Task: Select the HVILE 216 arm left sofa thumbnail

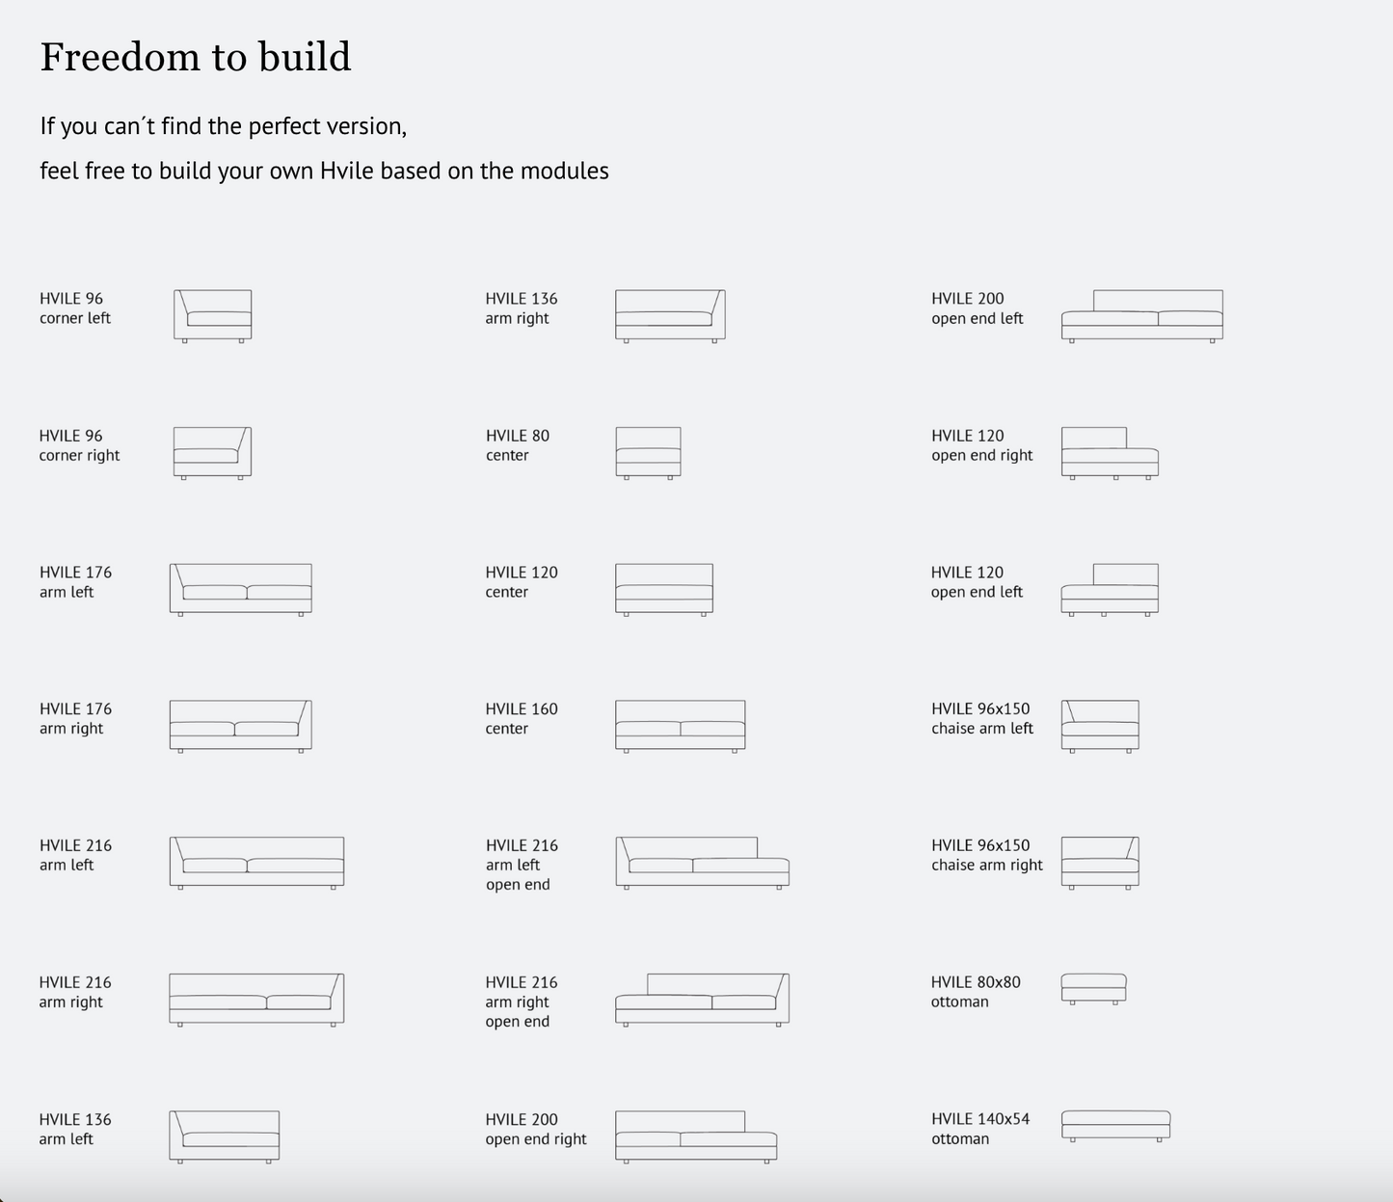Action: [x=256, y=863]
